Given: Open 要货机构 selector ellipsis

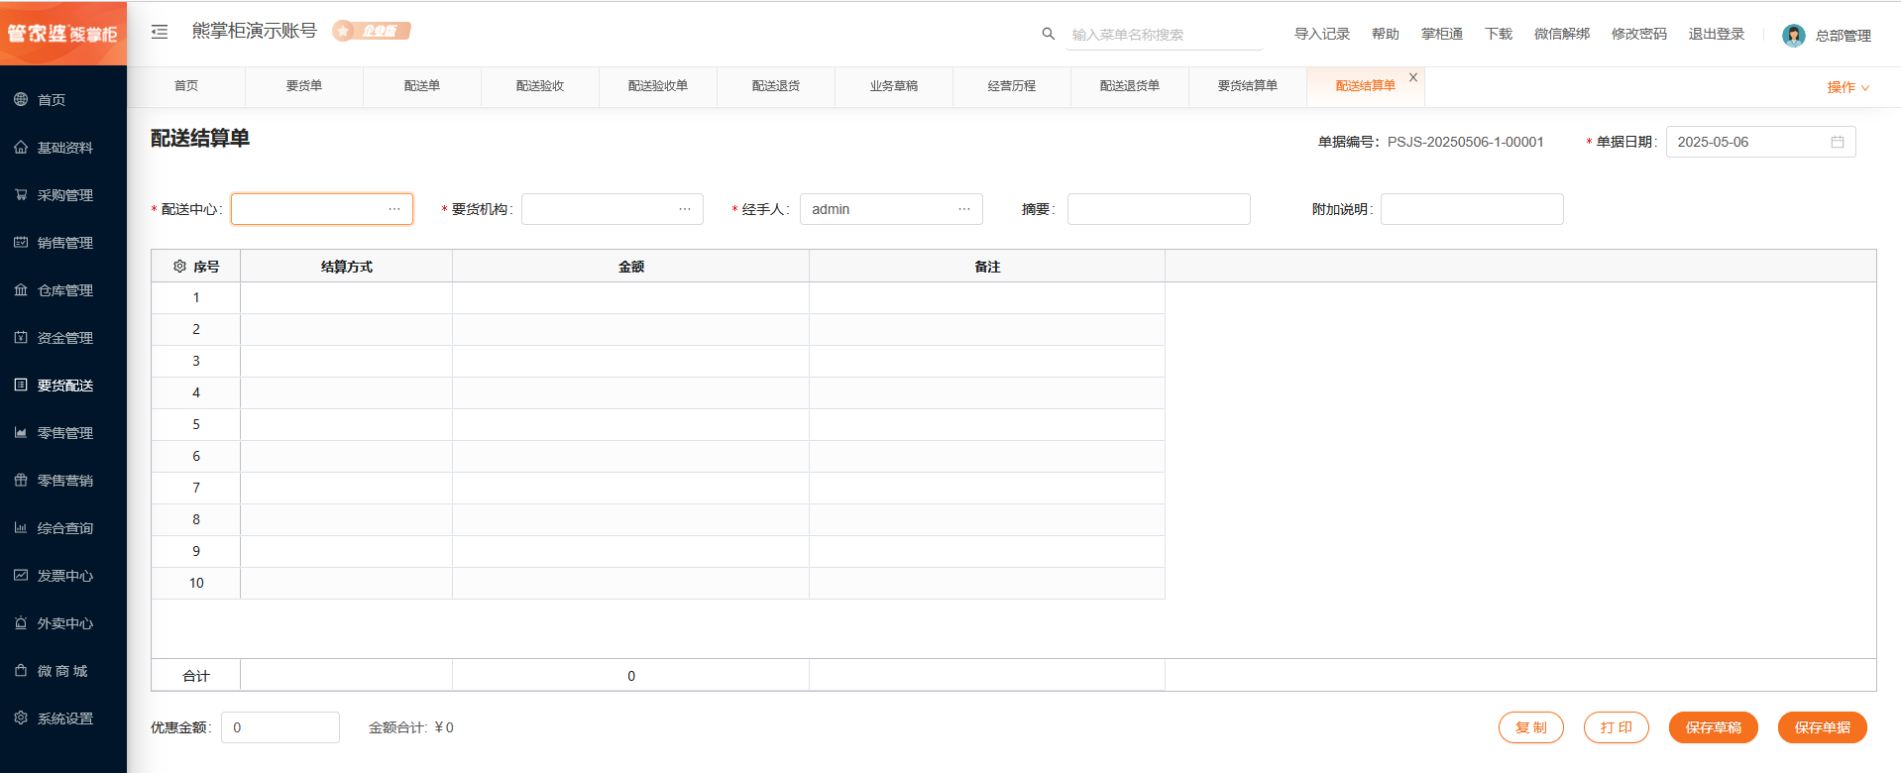Looking at the screenshot, I should [x=685, y=209].
